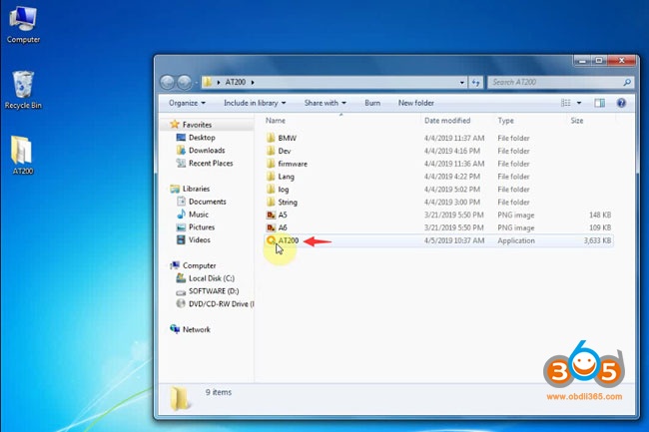Select Local Disk (C:) in the navigation pane
The height and width of the screenshot is (432, 649).
(212, 278)
